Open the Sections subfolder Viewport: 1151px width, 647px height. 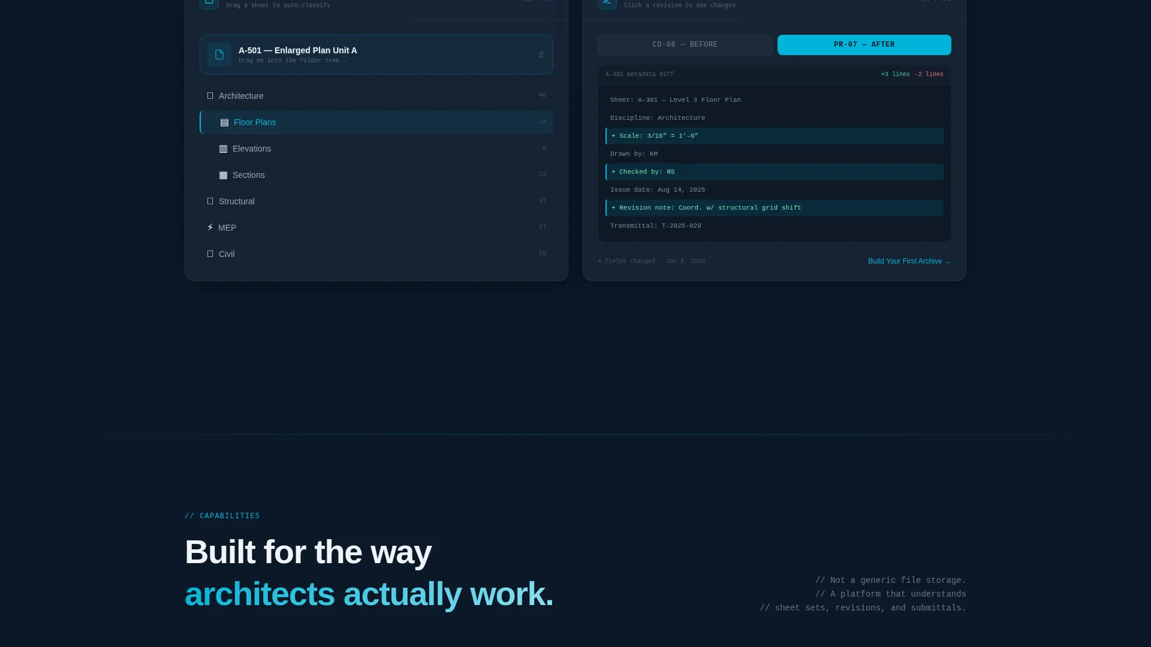[376, 175]
